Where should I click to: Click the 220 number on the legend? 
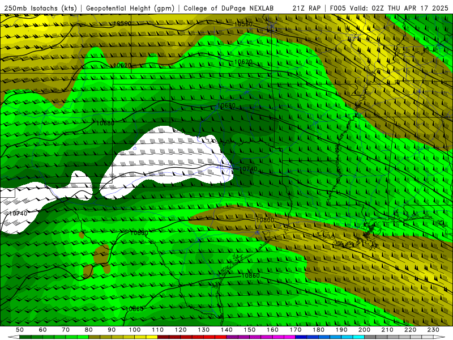pos(411,330)
